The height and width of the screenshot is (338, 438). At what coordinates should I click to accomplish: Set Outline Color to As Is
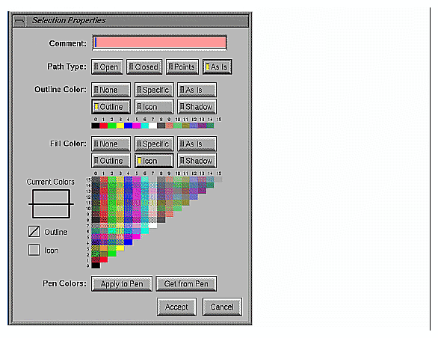197,90
